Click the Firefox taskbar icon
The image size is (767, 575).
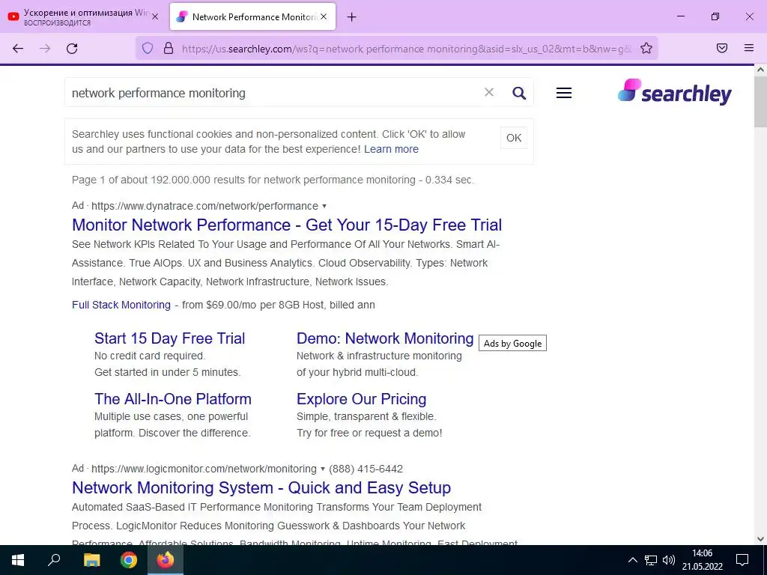(166, 560)
